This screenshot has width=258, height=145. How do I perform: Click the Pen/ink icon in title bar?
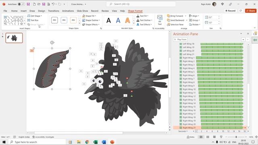click(x=230, y=4)
